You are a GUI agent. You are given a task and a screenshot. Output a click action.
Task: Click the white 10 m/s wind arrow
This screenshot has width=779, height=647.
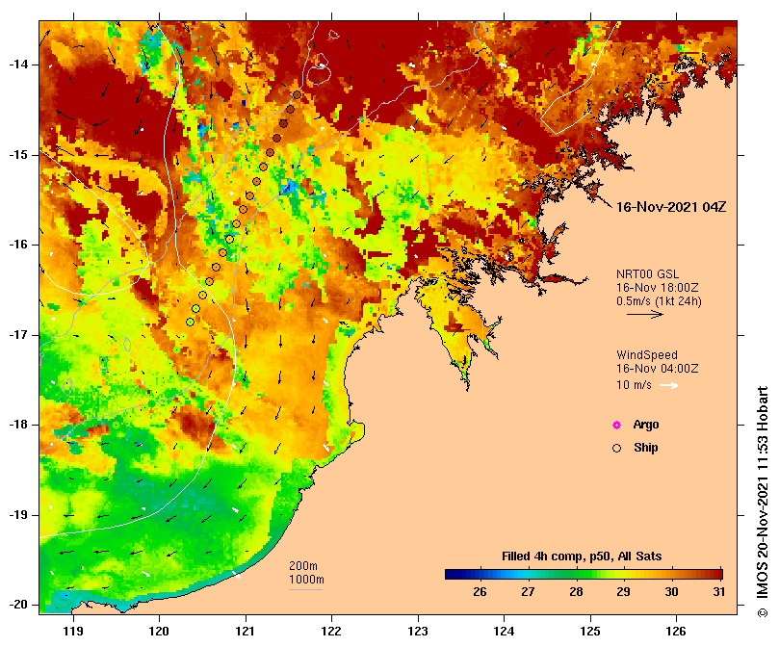click(x=668, y=385)
